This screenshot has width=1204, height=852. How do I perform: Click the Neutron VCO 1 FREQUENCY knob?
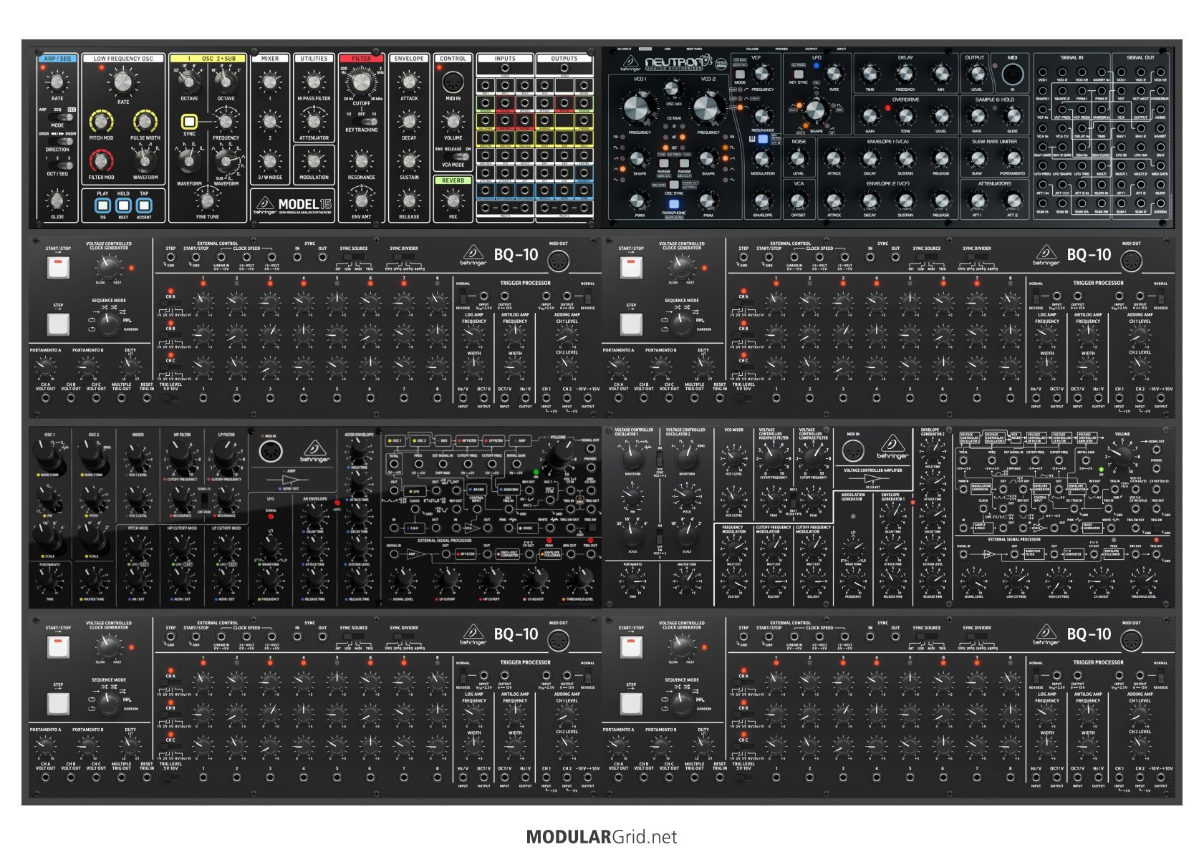(637, 108)
